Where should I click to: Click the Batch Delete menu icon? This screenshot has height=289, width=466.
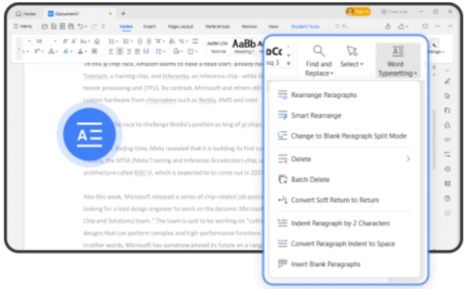coord(283,180)
